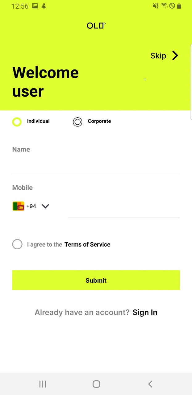Focus the Mobile number input field

[x=124, y=210]
